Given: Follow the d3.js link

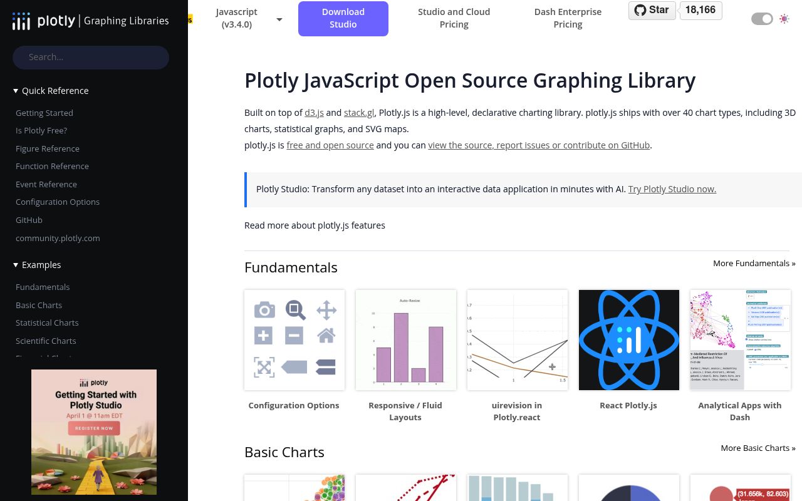Looking at the screenshot, I should coord(314,112).
